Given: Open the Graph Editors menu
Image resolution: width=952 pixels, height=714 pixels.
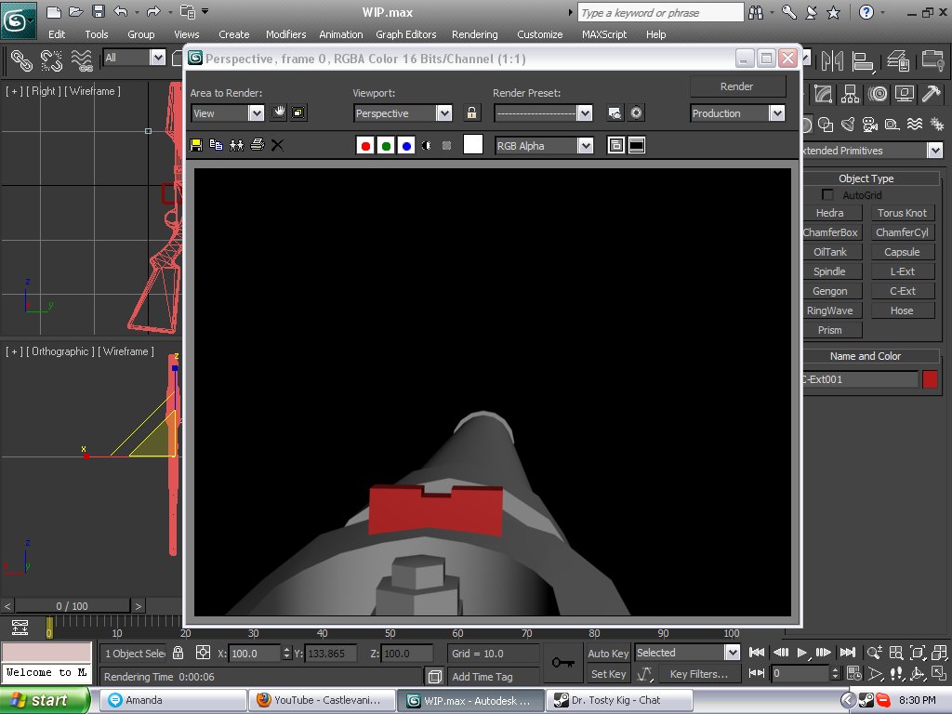Looking at the screenshot, I should (405, 34).
